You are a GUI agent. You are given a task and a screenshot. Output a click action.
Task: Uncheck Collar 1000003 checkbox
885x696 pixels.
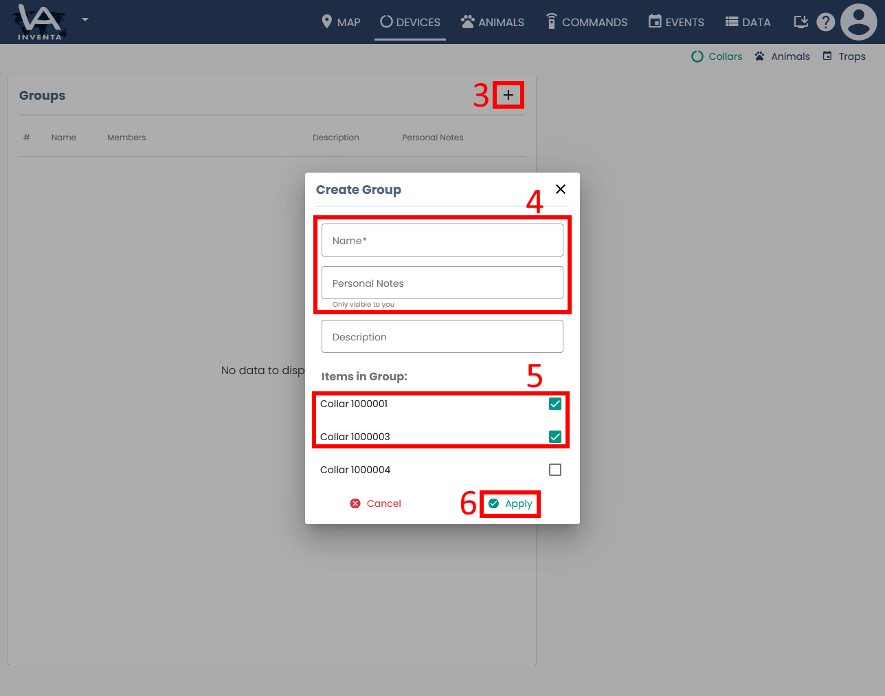[555, 437]
